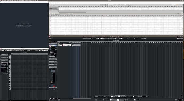Collapse the MIDI-Fader section in inspector
This screenshot has height=101, width=184.
click(x=53, y=68)
